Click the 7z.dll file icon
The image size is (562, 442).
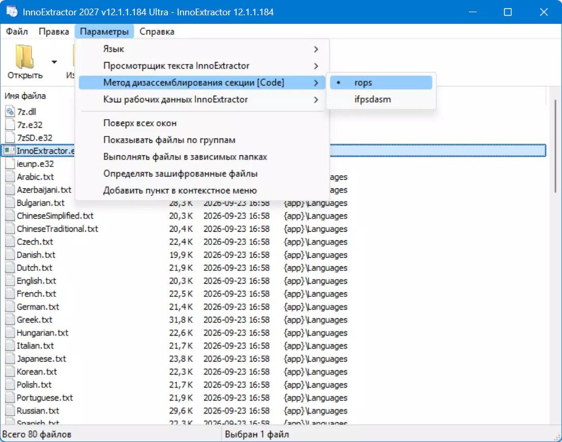click(x=10, y=112)
